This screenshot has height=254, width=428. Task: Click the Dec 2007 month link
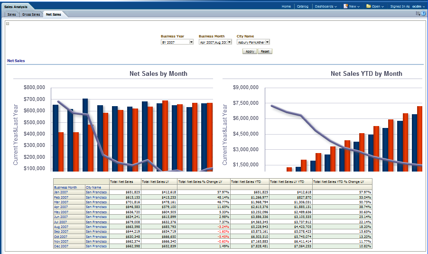(61, 246)
